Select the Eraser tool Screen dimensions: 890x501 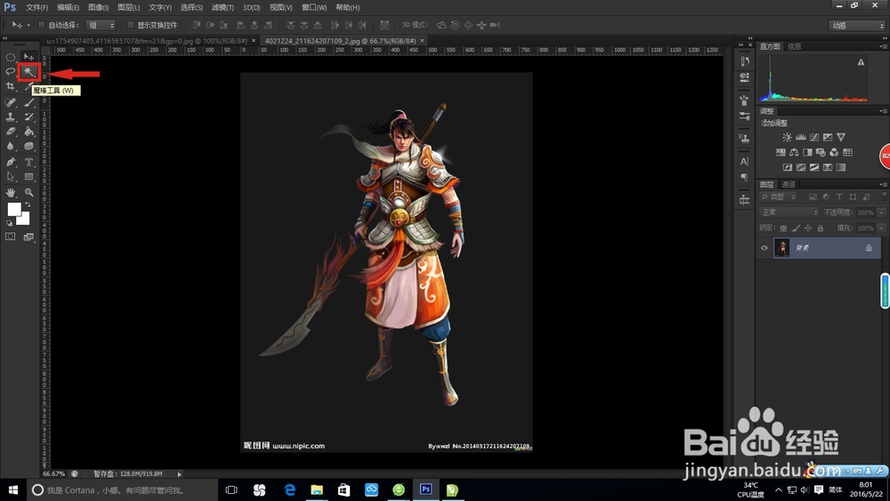point(10,132)
